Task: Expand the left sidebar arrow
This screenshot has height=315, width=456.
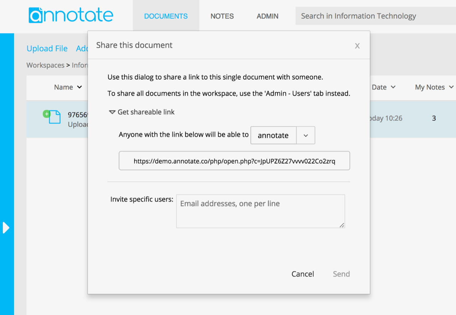Action: point(6,228)
